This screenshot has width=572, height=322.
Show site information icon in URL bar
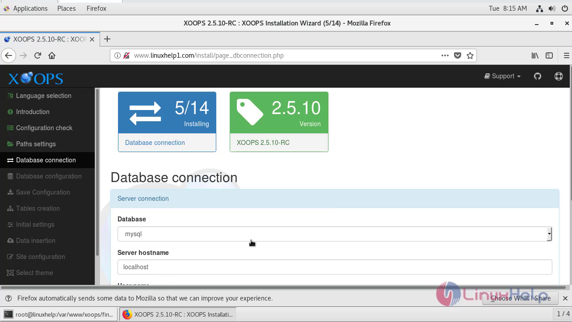(x=117, y=55)
